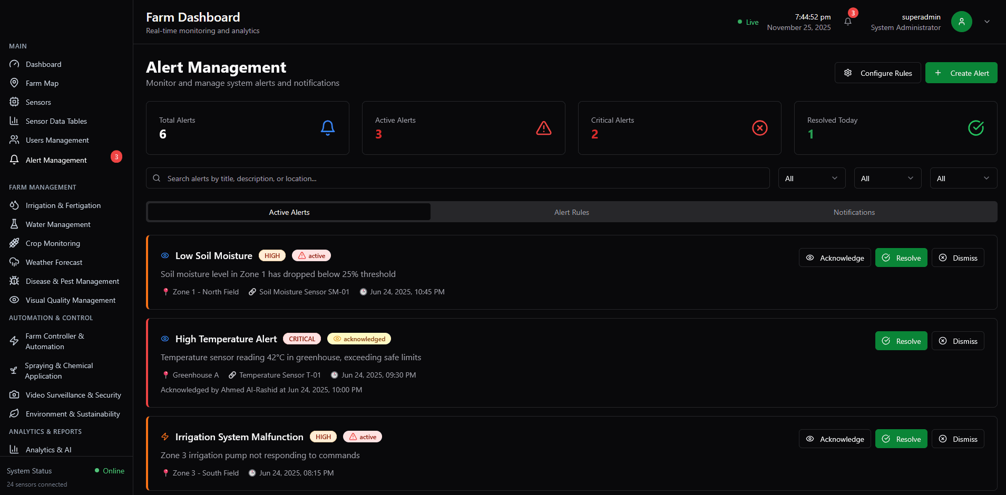The image size is (1006, 495).
Task: Select the Users Management icon
Action: click(x=15, y=140)
